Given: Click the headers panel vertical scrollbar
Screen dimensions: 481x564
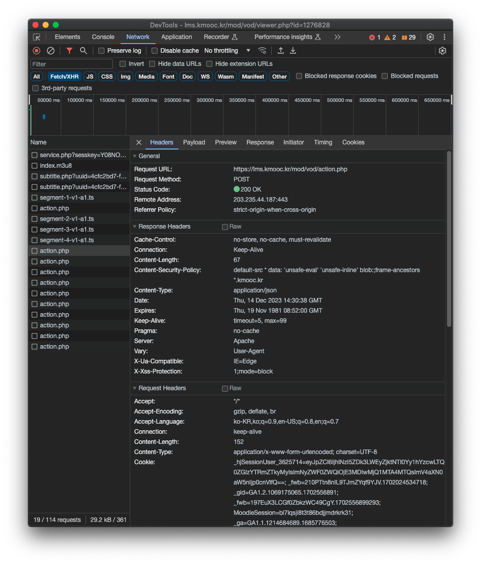Looking at the screenshot, I should [449, 239].
